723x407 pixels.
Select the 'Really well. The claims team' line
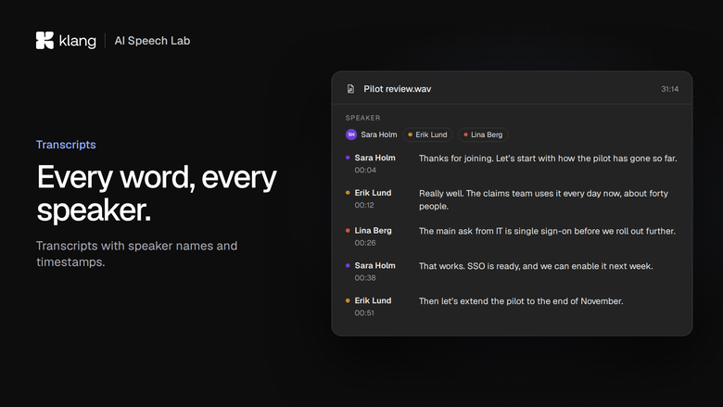point(543,199)
